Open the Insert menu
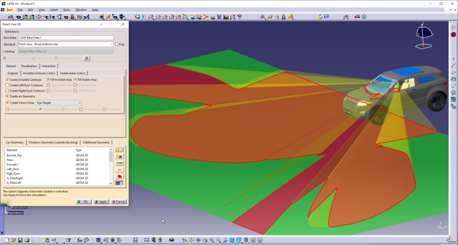Image resolution: width=458 pixels, height=245 pixels. pyautogui.click(x=54, y=10)
